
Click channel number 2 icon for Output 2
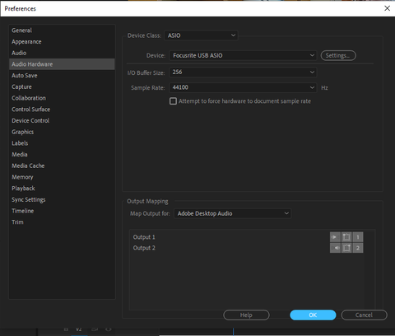[x=358, y=248]
